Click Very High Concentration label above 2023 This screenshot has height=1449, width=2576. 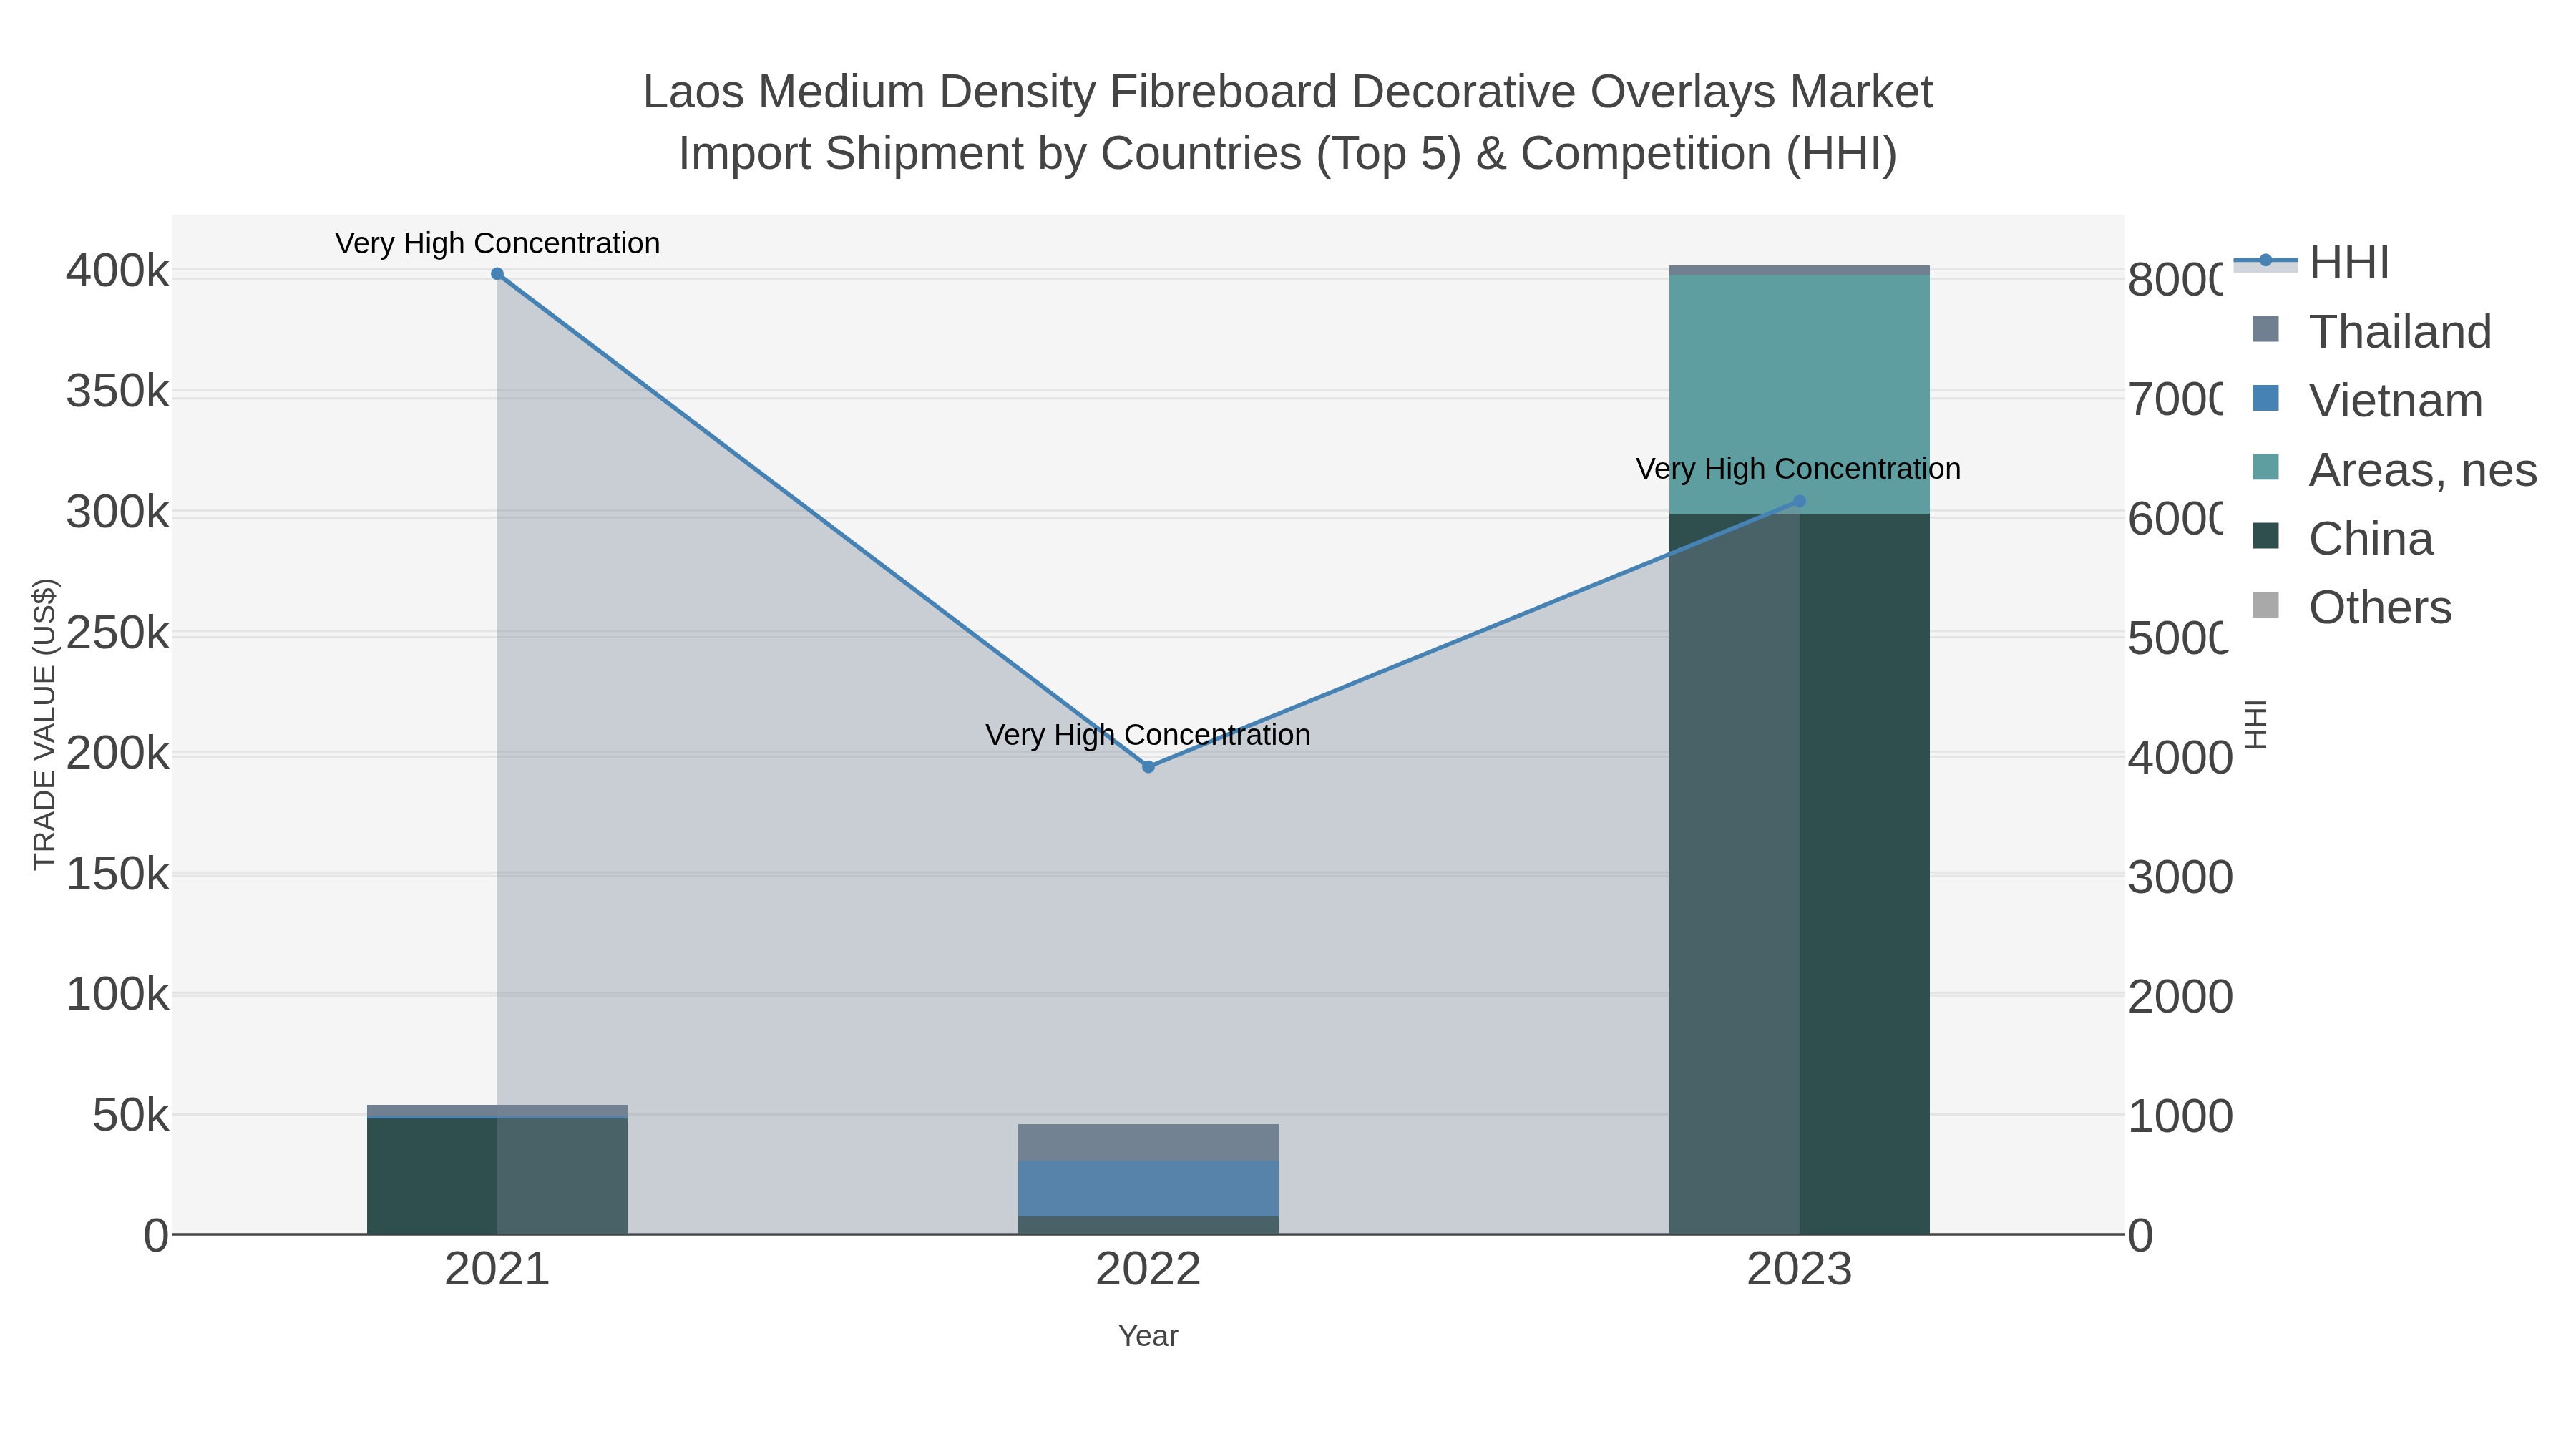pos(1798,469)
